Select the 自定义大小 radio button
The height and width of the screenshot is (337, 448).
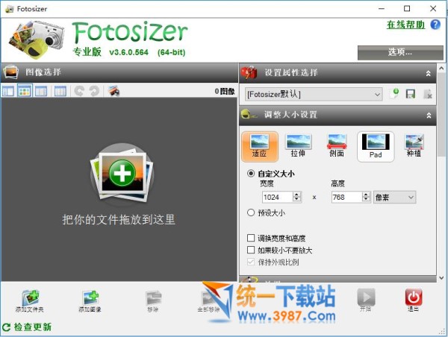click(251, 173)
